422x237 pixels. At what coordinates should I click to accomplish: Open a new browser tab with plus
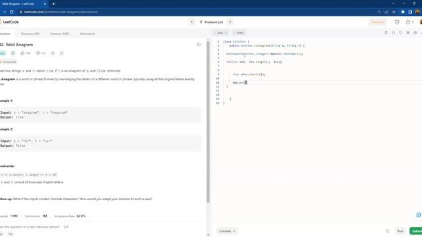(53, 4)
